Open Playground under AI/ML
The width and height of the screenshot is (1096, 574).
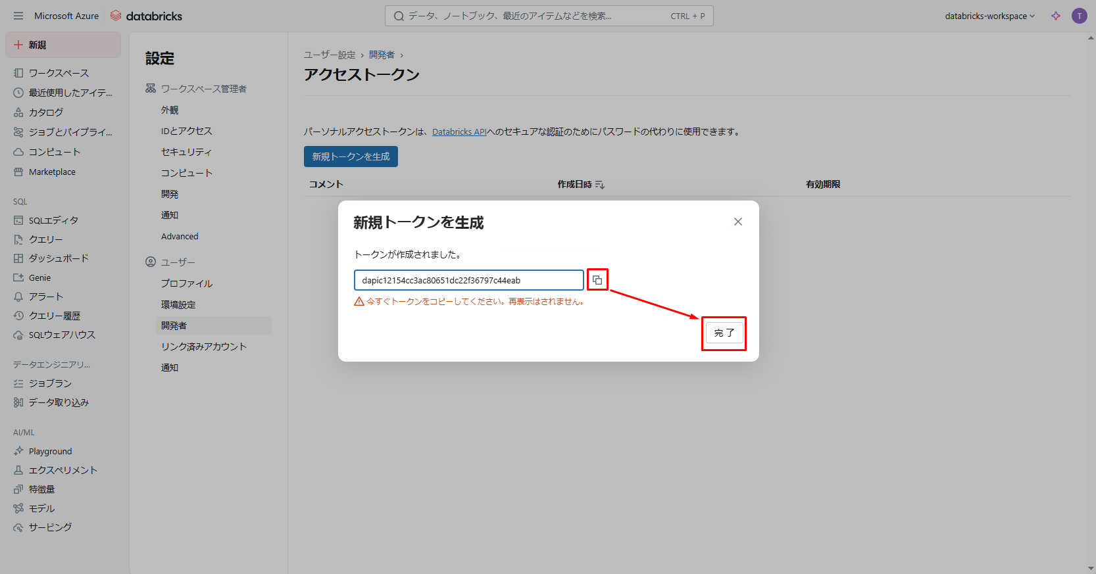point(50,451)
